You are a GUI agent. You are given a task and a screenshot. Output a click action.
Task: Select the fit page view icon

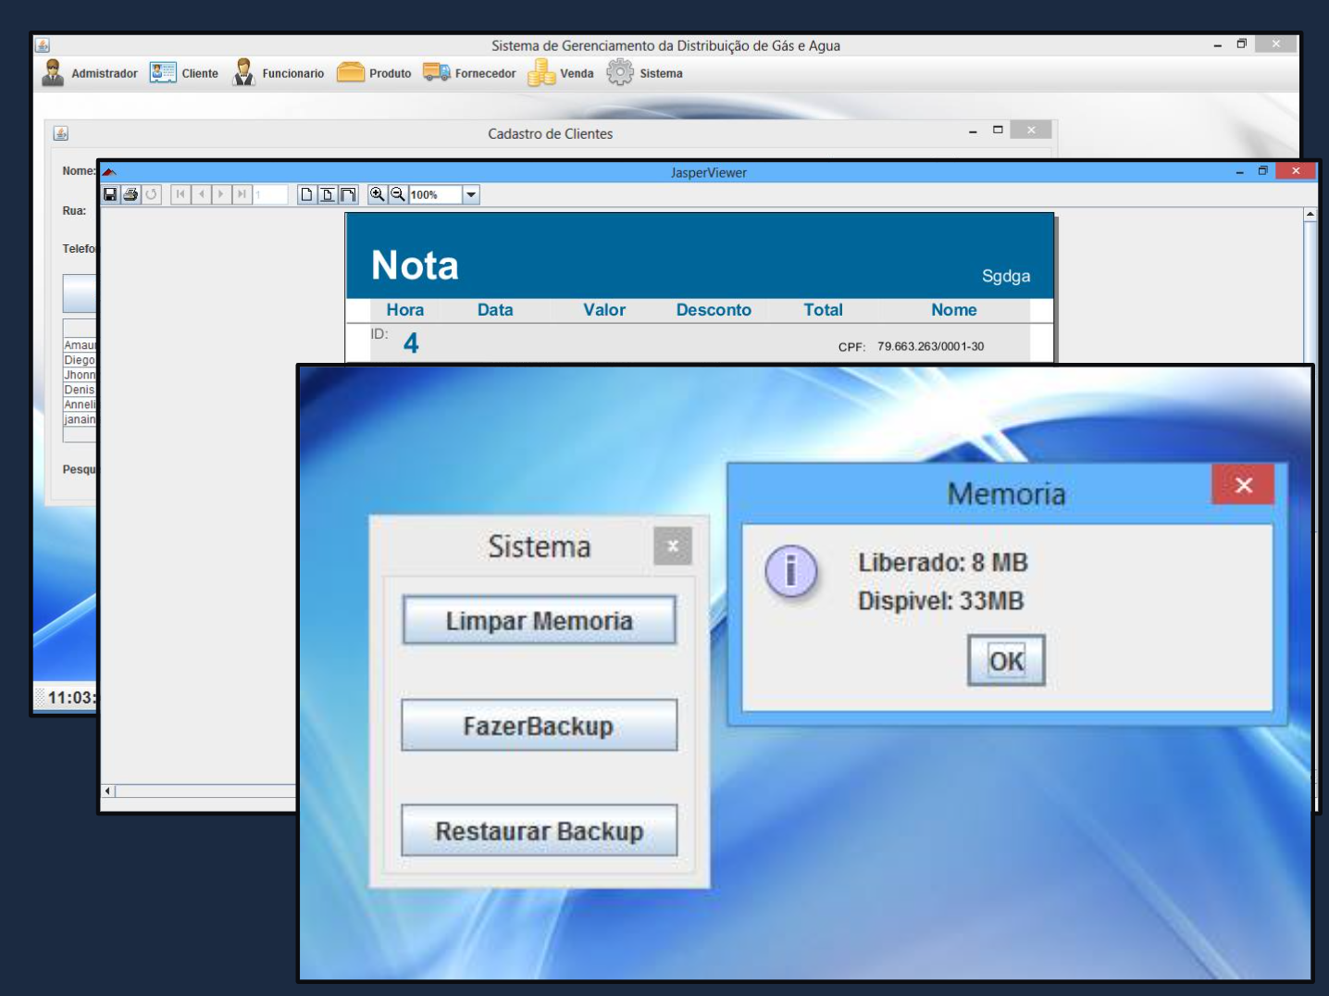coord(327,194)
